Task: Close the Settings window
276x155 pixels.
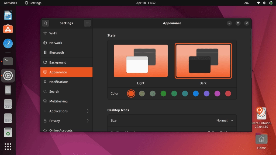Action: click(247, 23)
